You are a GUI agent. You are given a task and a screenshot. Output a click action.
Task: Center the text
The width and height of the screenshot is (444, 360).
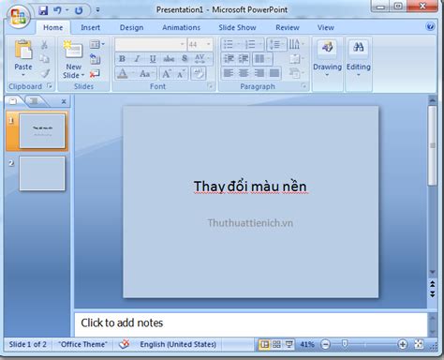coord(244,73)
